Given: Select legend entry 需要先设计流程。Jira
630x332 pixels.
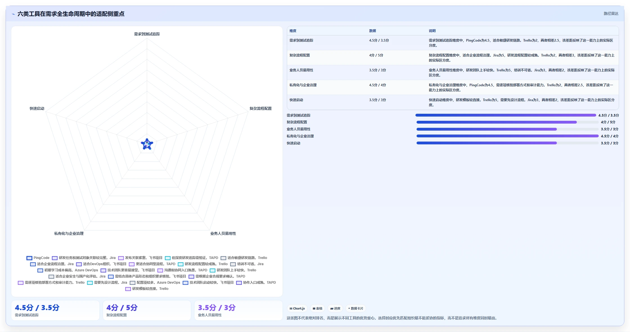Looking at the screenshot, I should [x=107, y=283].
